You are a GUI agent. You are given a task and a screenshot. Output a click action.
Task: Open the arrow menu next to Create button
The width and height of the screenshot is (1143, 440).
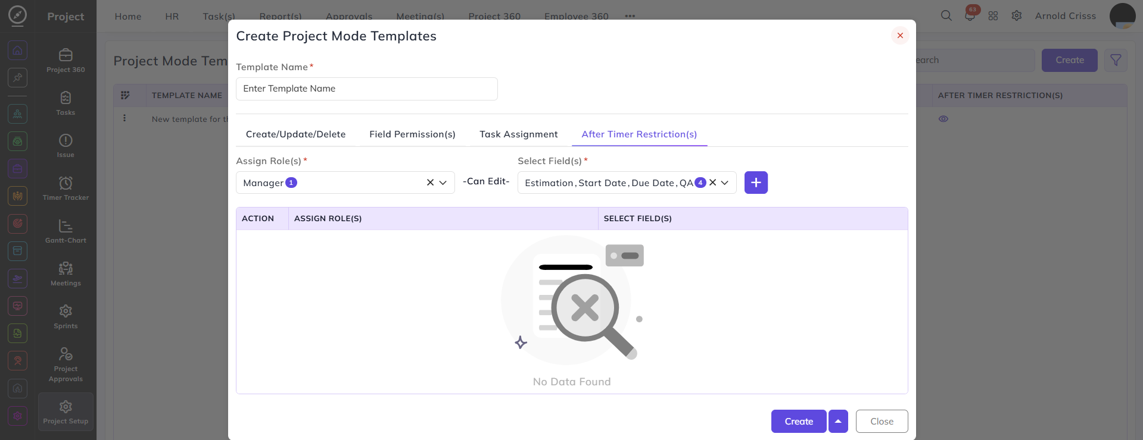point(838,421)
